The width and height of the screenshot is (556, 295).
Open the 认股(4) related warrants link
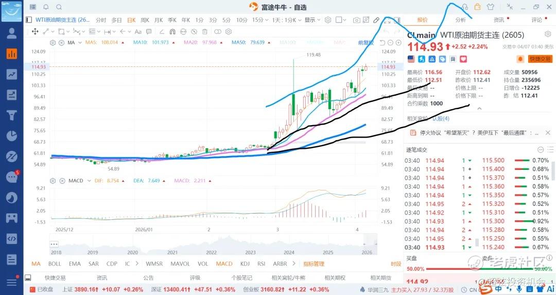(441, 118)
